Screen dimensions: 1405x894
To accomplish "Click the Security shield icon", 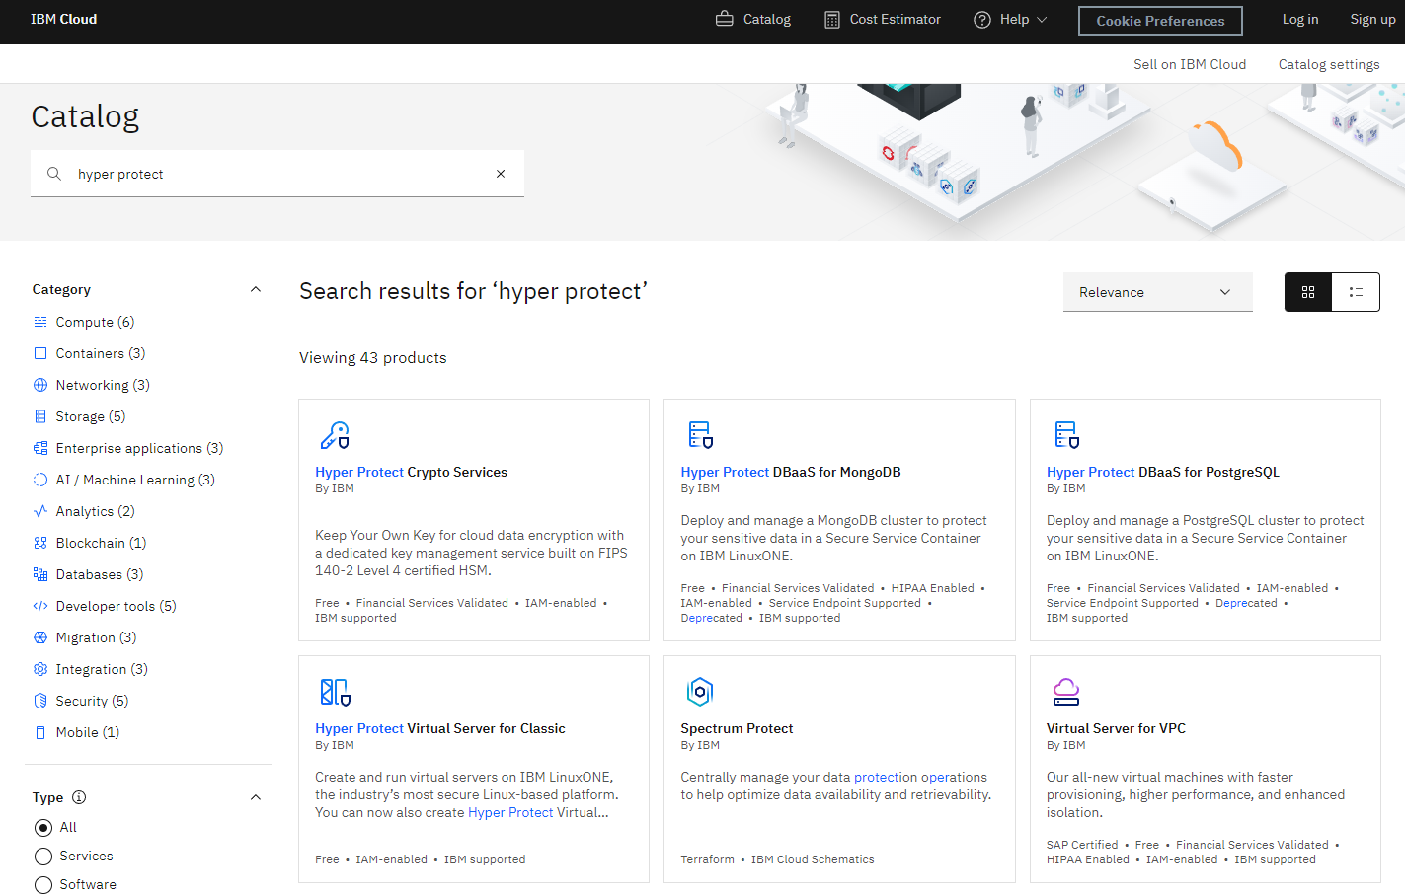I will [x=40, y=701].
